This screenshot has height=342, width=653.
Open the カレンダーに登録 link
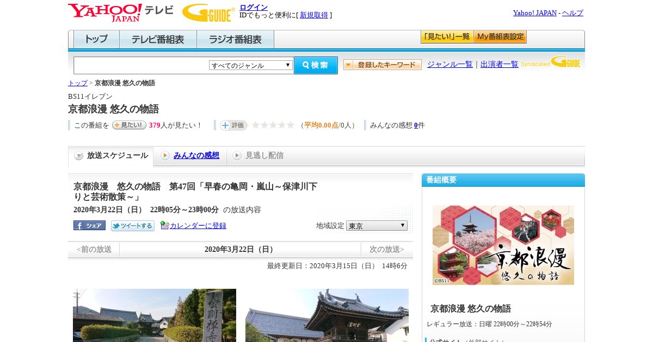198,226
